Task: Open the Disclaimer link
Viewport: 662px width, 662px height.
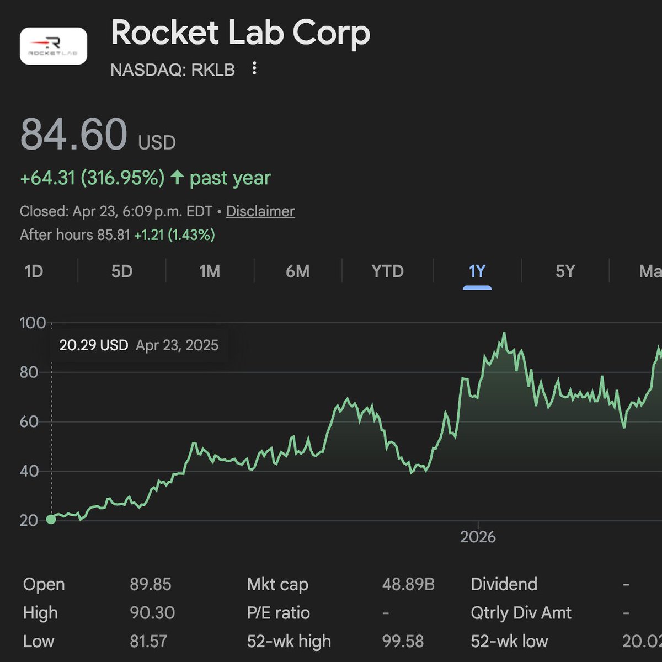Action: [x=260, y=211]
